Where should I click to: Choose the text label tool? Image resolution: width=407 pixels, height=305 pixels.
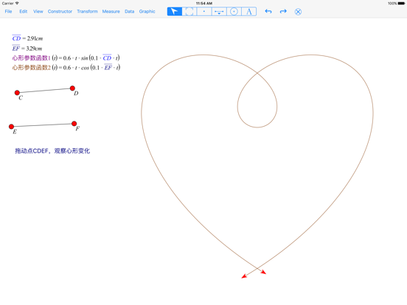(249, 12)
